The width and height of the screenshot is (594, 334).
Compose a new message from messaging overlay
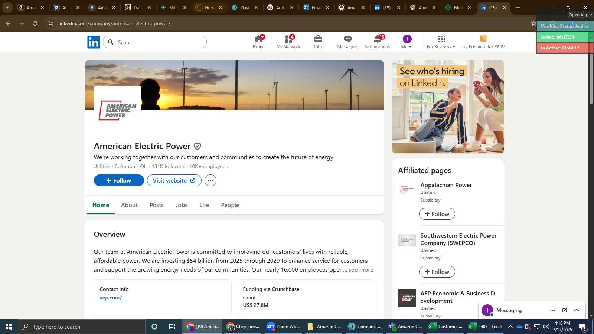coord(565,310)
